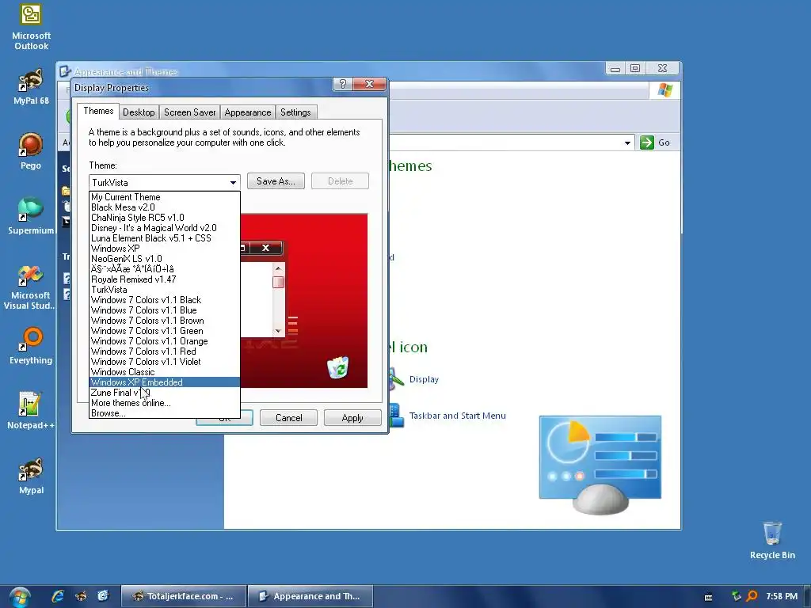
Task: Launch the Notepad++ desktop shortcut
Action: [30, 411]
